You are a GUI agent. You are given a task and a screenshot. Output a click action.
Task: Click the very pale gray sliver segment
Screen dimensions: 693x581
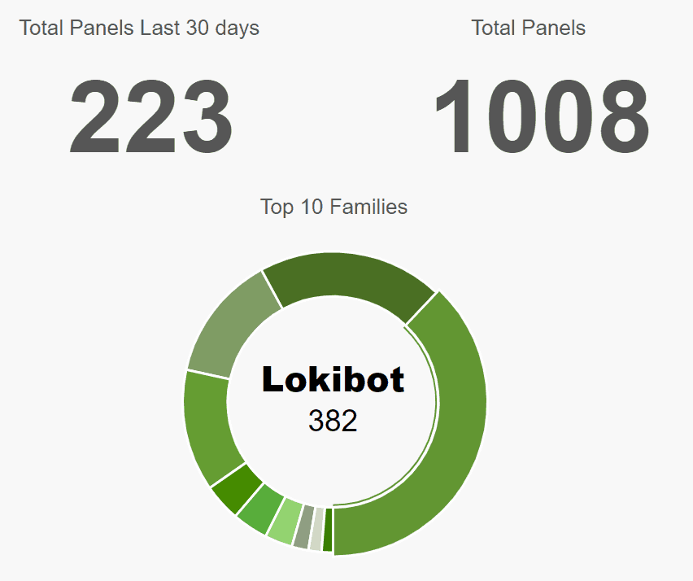(317, 529)
